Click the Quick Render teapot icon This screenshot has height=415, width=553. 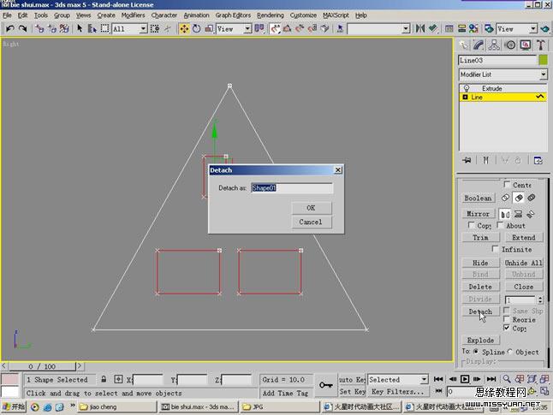pyautogui.click(x=545, y=28)
